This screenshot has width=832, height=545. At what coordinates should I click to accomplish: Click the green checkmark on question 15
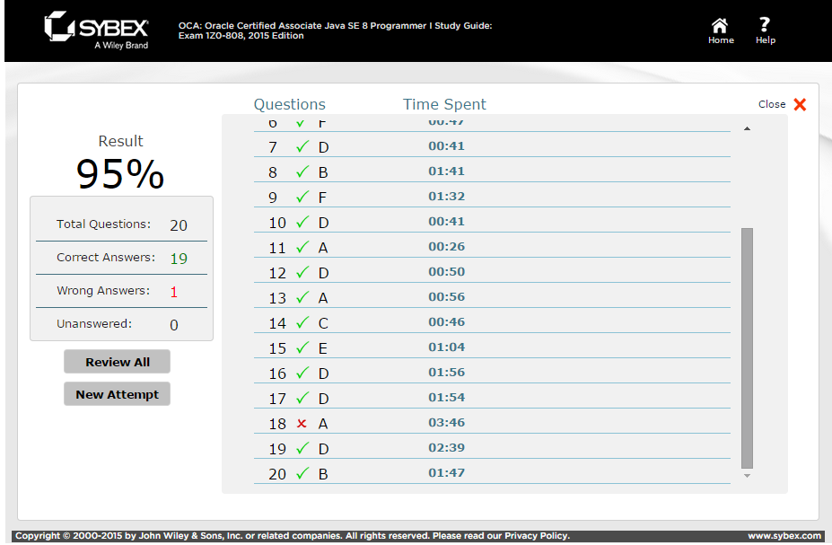coord(302,347)
